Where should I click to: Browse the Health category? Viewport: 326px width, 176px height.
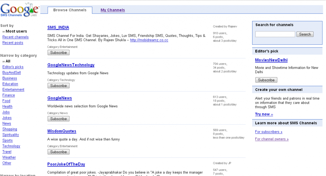pos(7,107)
